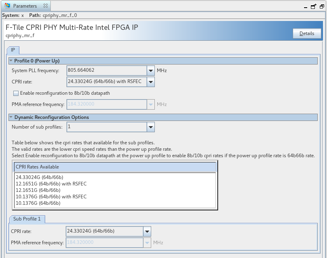Image resolution: width=327 pixels, height=258 pixels.
Task: Click the Parameters panel icon
Action: 7,6
